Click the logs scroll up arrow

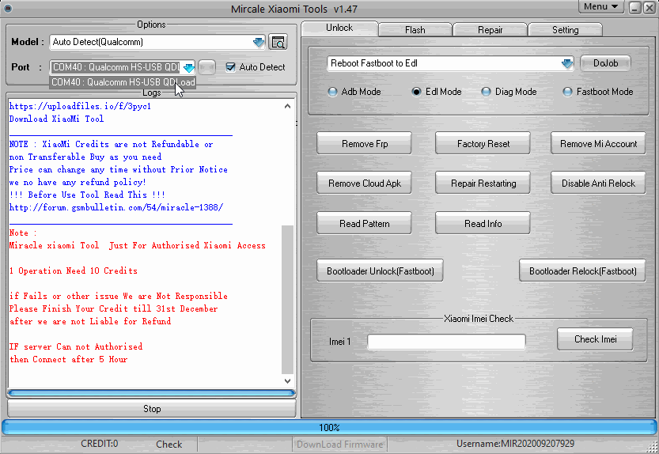click(287, 106)
